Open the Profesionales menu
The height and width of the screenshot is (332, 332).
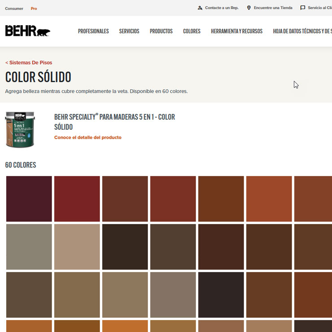(x=93, y=31)
